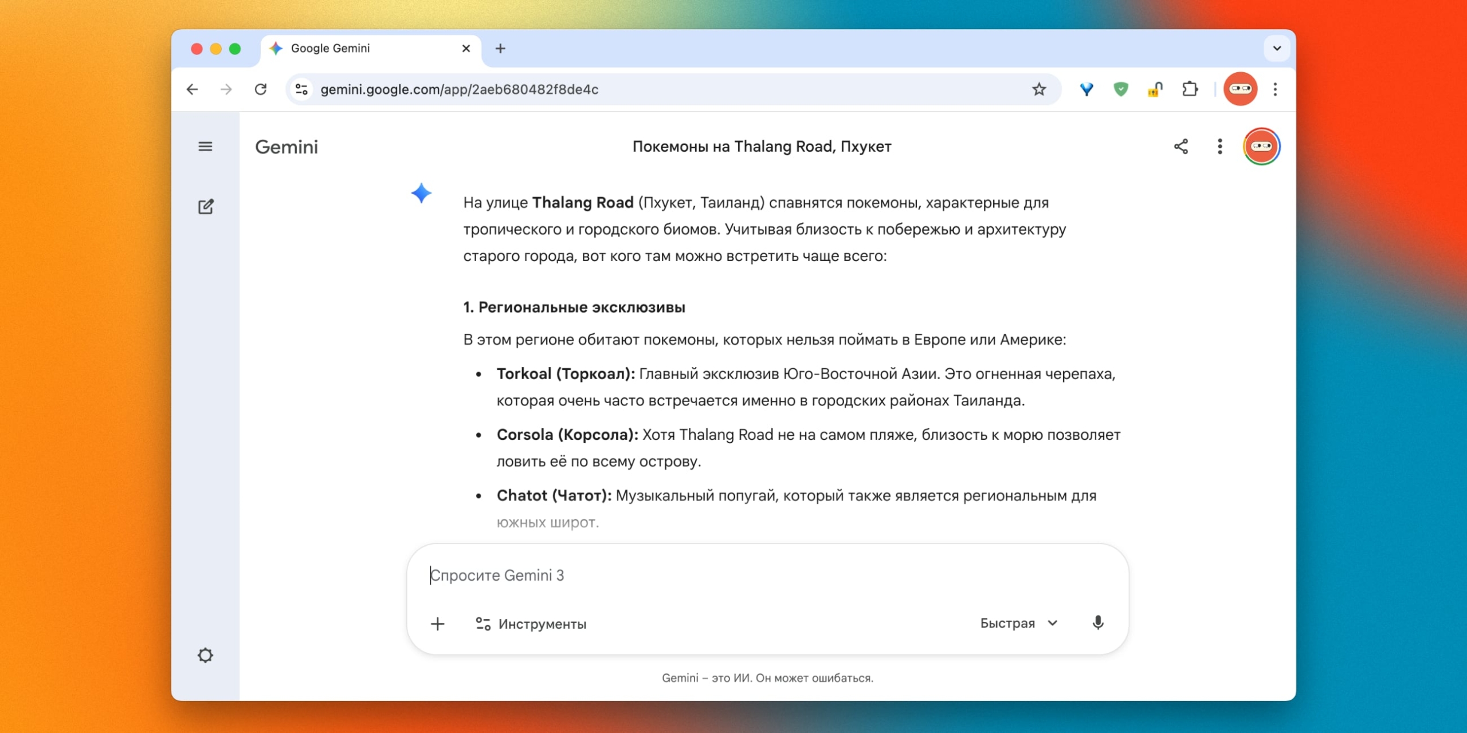The height and width of the screenshot is (733, 1467).
Task: Start a new chat with pencil icon
Action: click(206, 207)
